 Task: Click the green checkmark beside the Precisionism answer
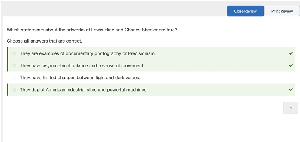(291, 53)
